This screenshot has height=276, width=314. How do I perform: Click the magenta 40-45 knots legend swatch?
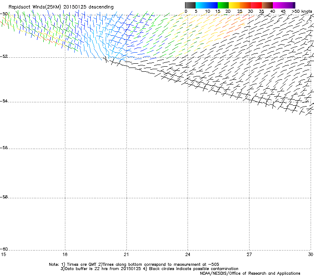[278, 5]
